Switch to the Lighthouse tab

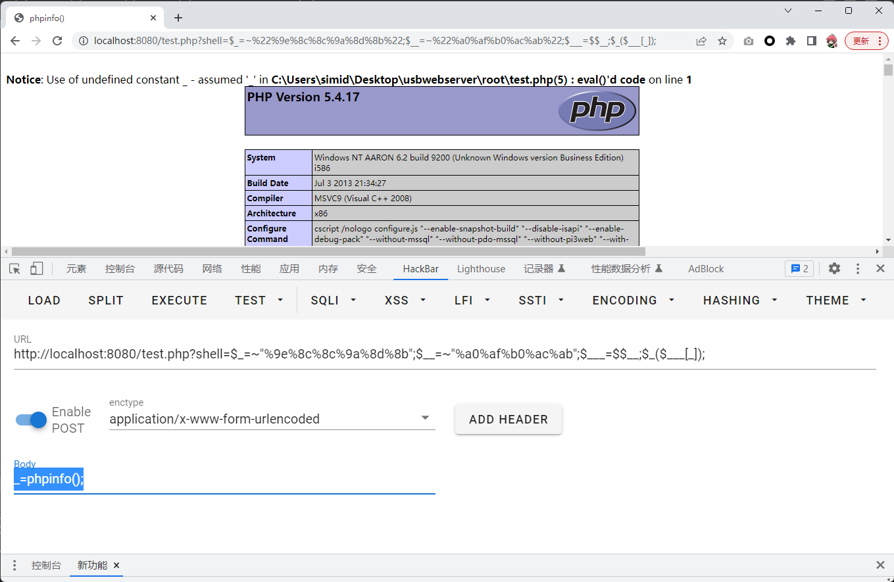(x=481, y=268)
